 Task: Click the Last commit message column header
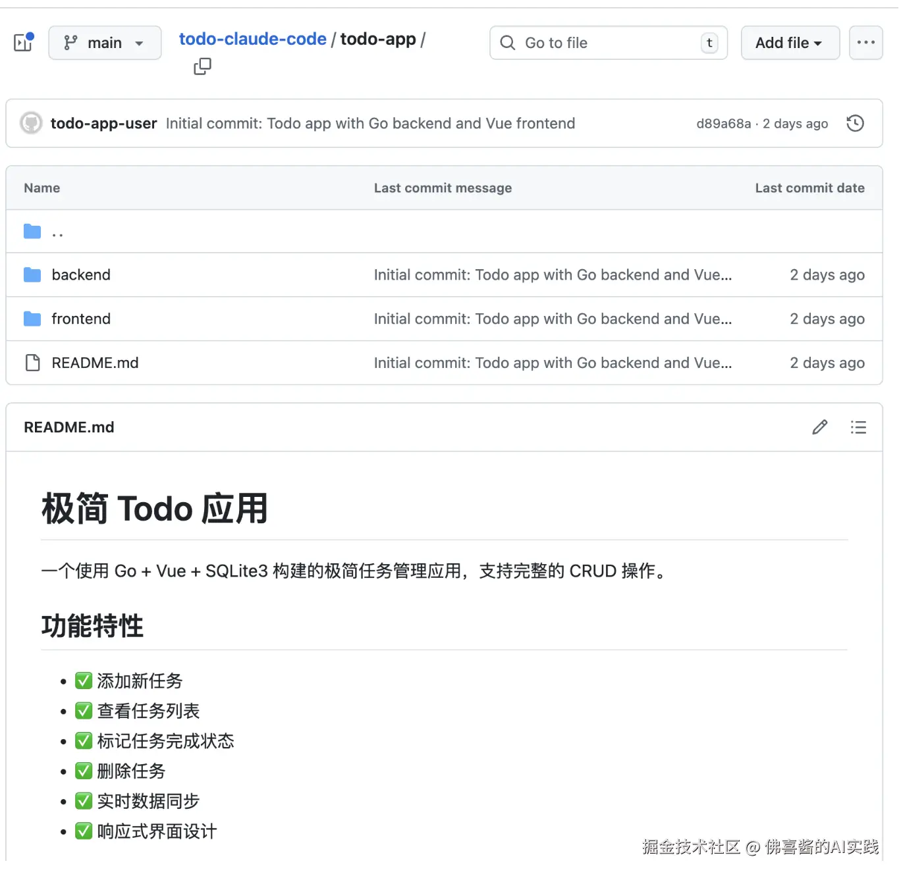(x=443, y=188)
